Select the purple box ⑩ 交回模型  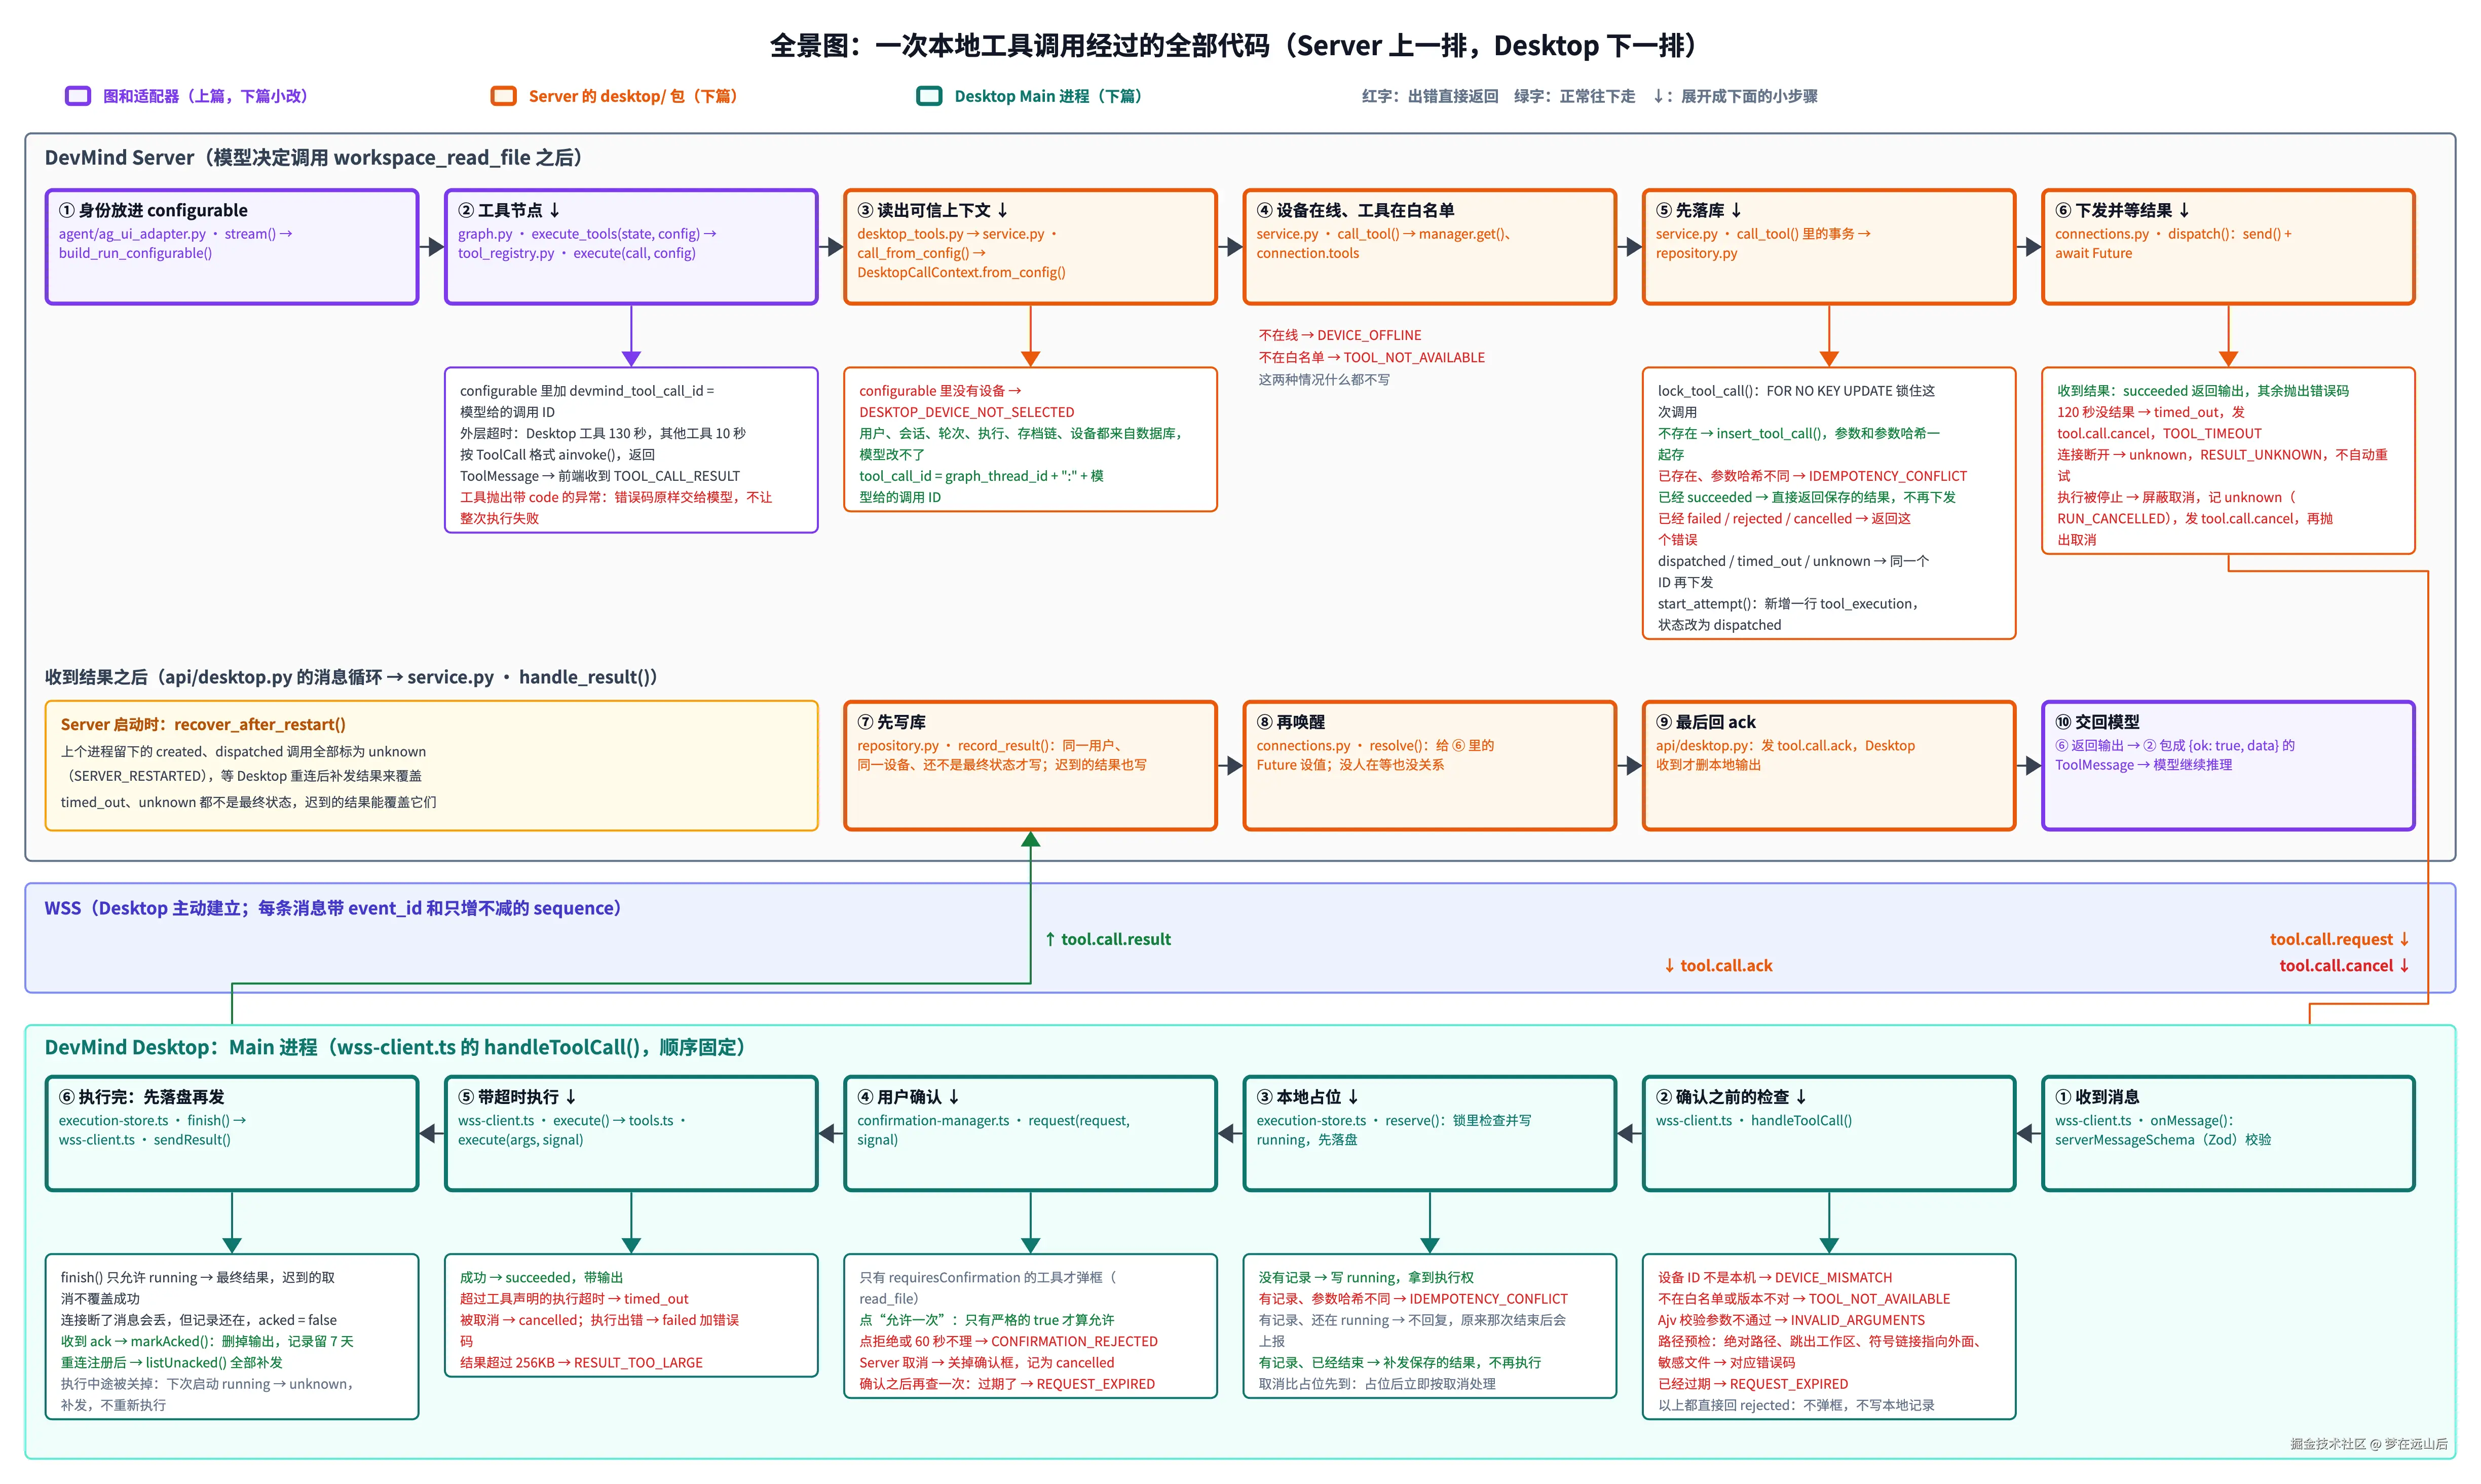(x=2228, y=766)
